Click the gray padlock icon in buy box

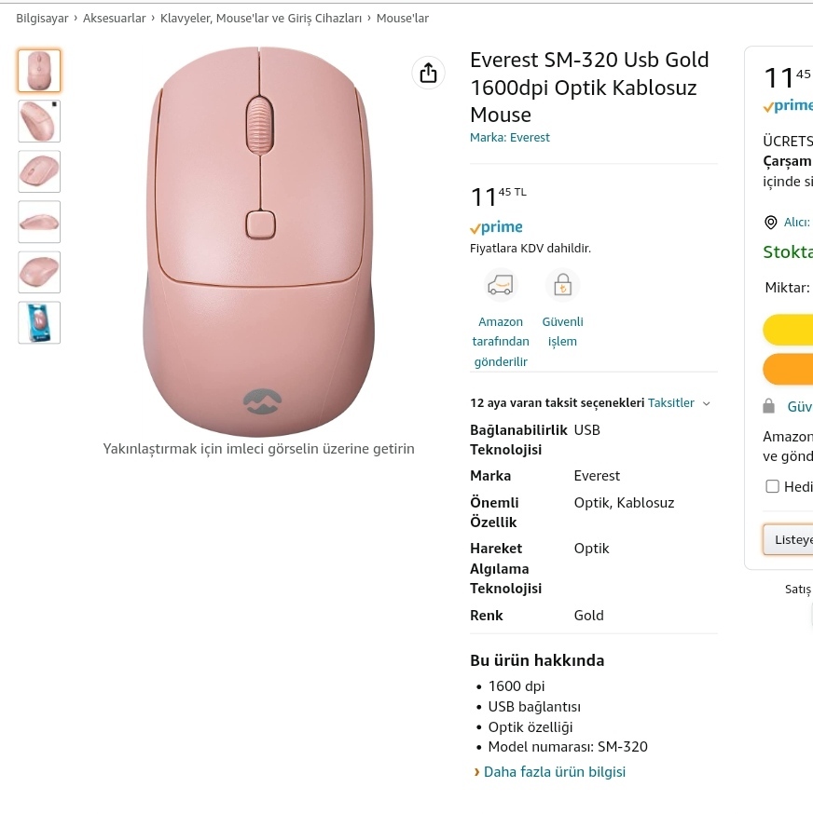769,406
